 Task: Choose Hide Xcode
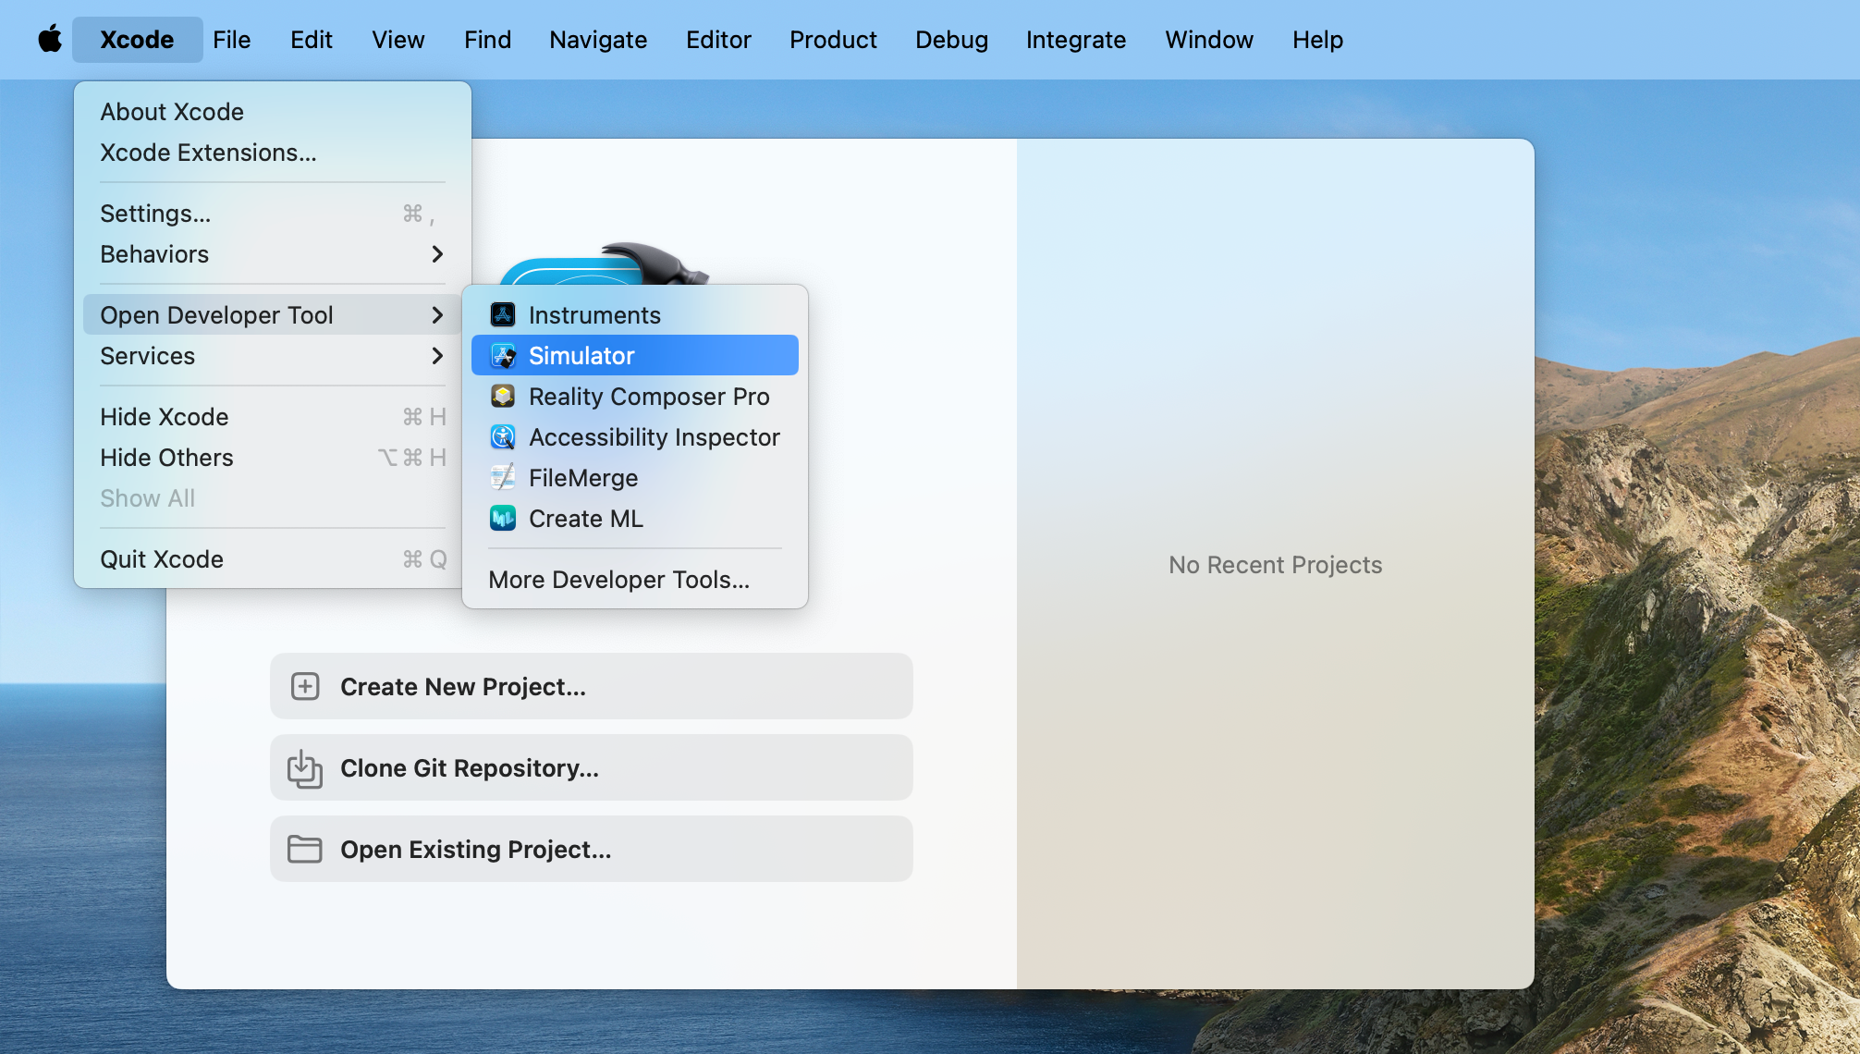tap(273, 417)
